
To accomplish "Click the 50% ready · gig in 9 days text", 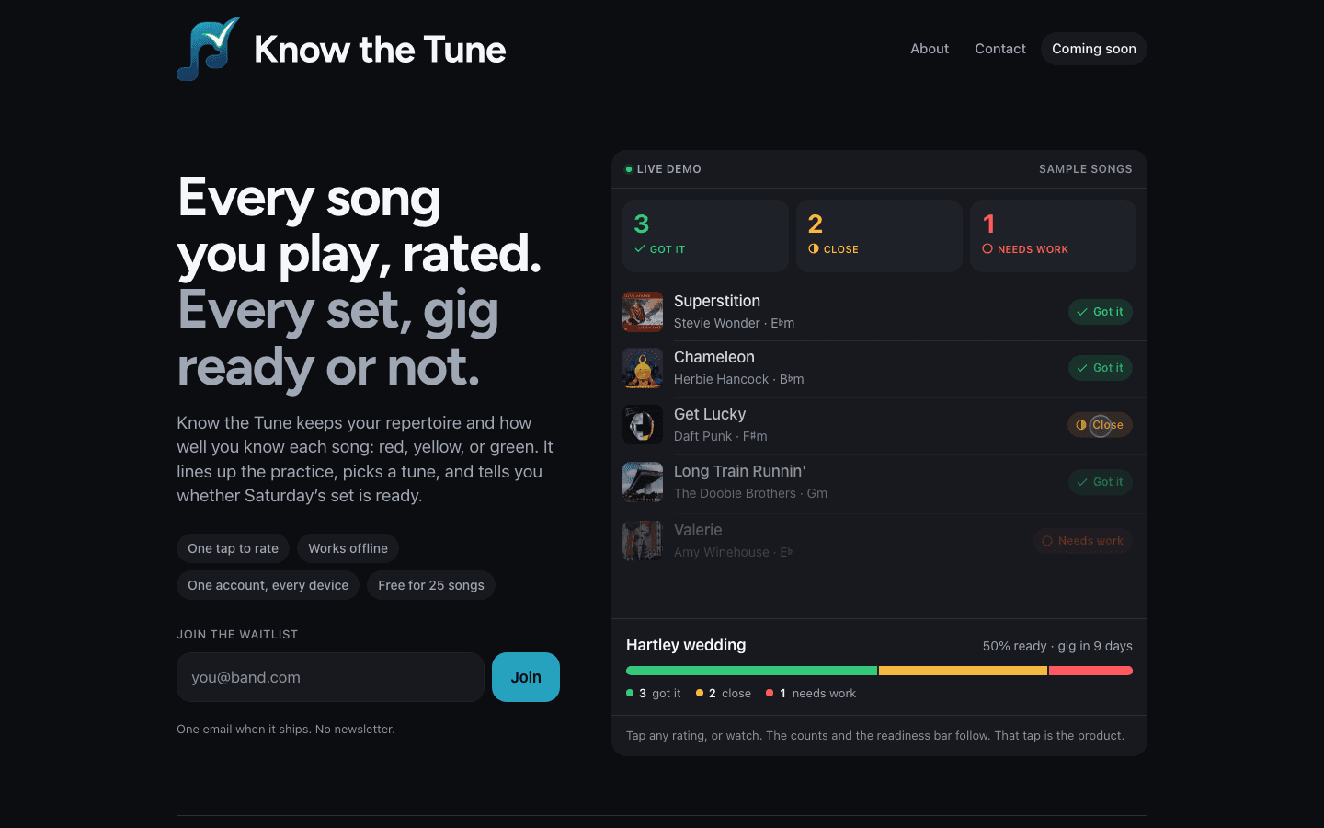I will coord(1057,646).
